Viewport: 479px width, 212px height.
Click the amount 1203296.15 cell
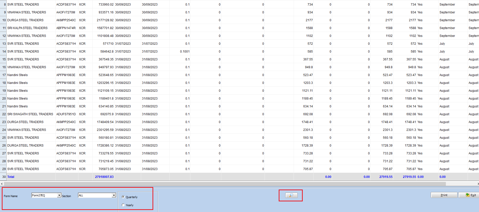103,83
